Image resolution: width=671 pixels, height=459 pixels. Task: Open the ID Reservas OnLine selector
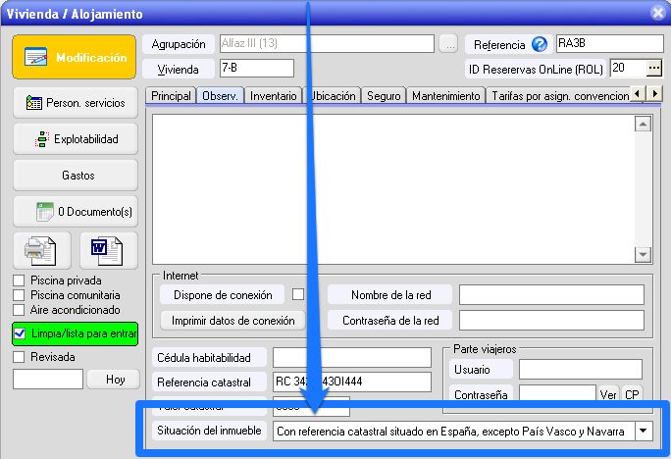pyautogui.click(x=654, y=68)
